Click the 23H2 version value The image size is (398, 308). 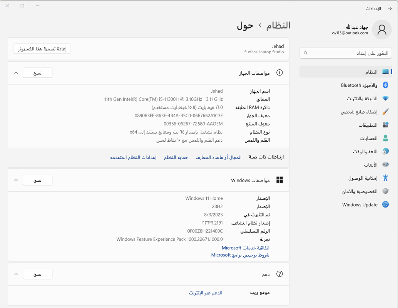pos(217,206)
